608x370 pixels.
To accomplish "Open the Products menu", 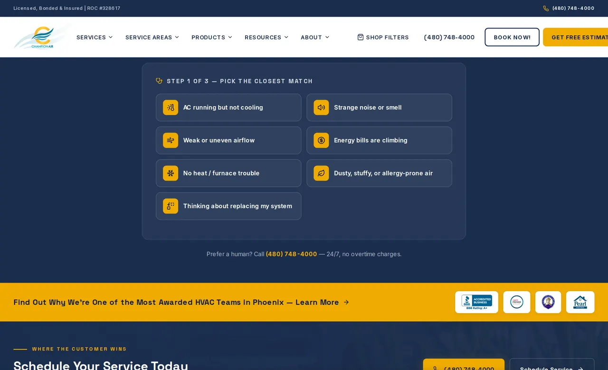I will 212,37.
